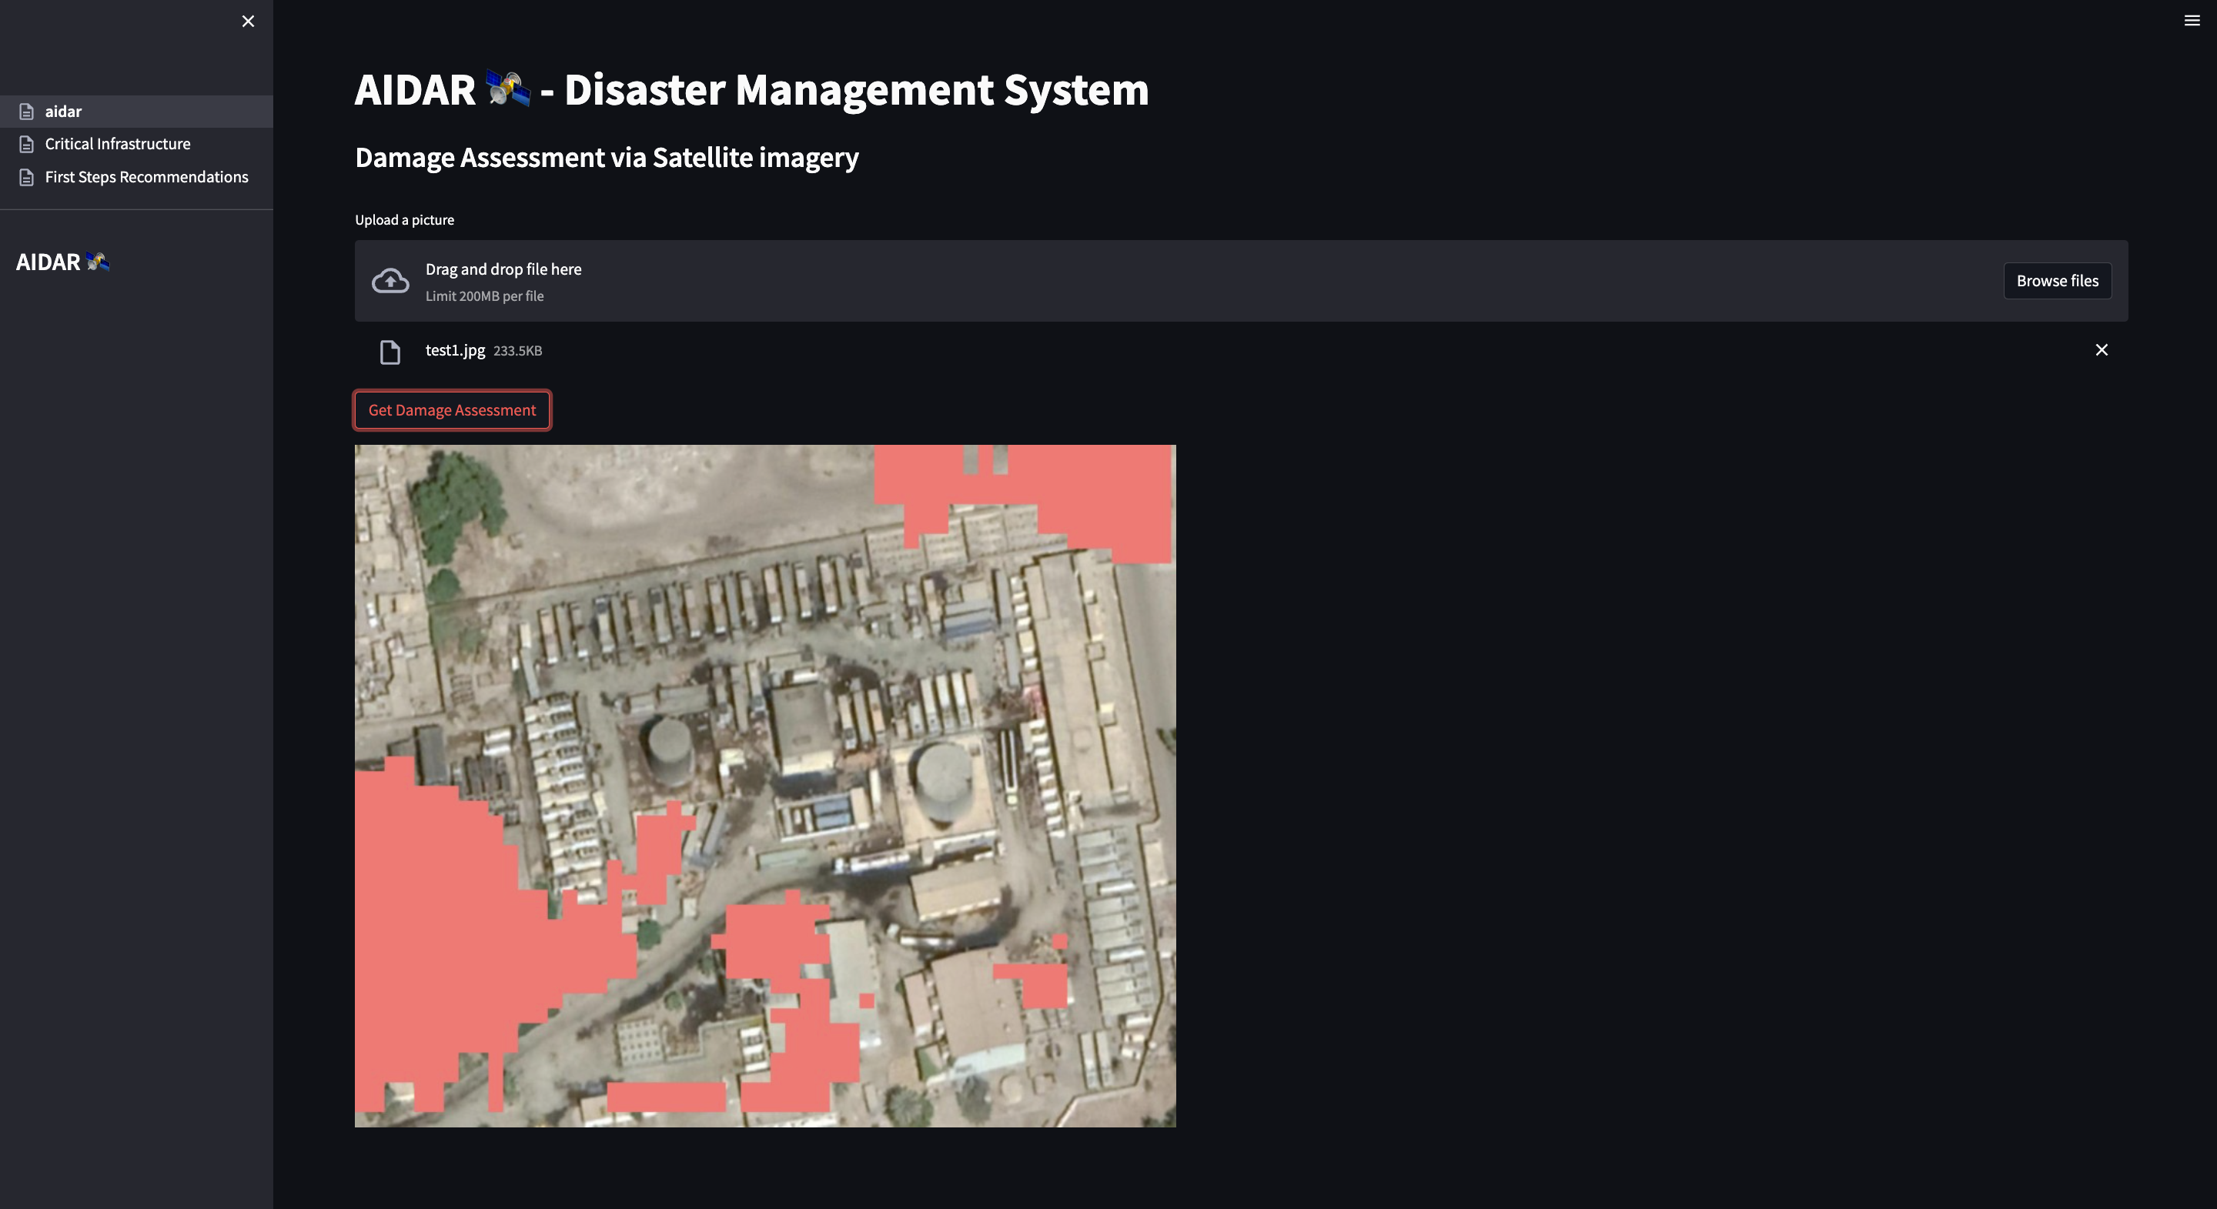This screenshot has height=1209, width=2217.
Task: Go to the aidar page
Action: coord(64,112)
